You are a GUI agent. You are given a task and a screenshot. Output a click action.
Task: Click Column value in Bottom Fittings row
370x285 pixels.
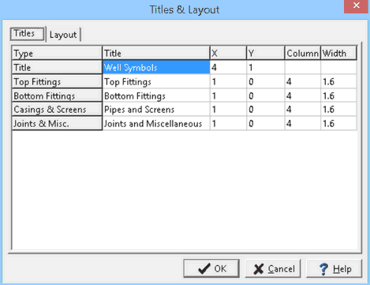(303, 96)
